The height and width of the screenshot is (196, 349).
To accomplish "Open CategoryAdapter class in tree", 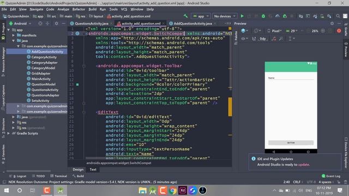I will coord(44,63).
